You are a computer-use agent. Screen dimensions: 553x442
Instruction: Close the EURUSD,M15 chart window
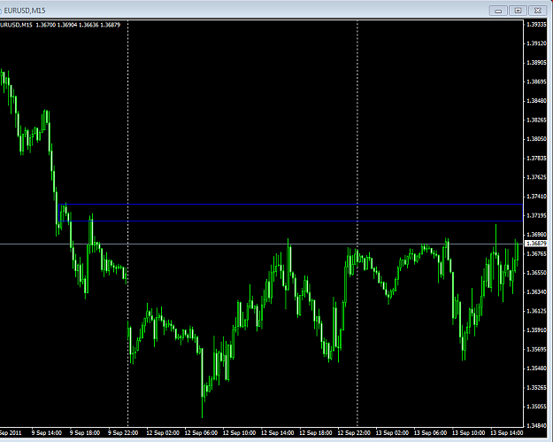537,11
